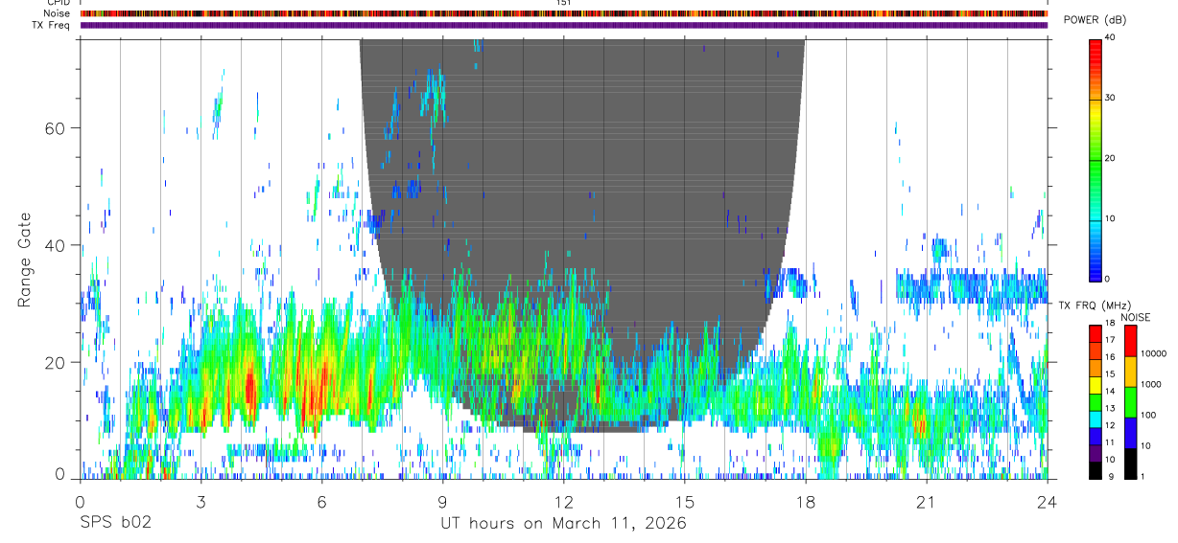Viewport: 1178px width, 543px height.
Task: Click the green segment of the NOISE scale
Action: coord(1130,402)
